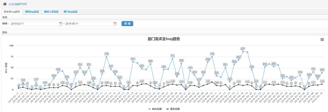Click the data point labeled 64
328x112 pixels.
click(133, 62)
